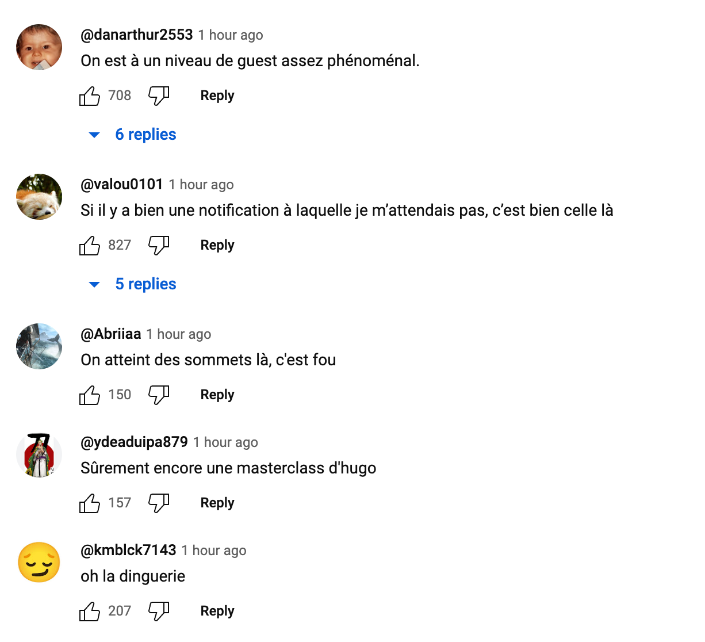Open the @ydeaduipa879 channel username link
705x642 pixels.
click(x=134, y=442)
